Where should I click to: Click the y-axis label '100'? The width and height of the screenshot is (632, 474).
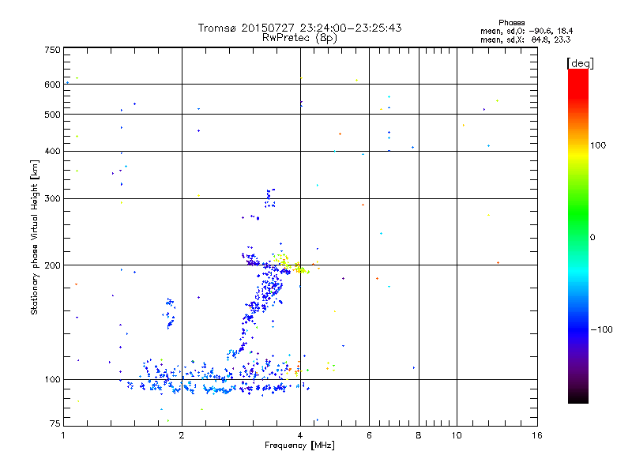pyautogui.click(x=52, y=379)
